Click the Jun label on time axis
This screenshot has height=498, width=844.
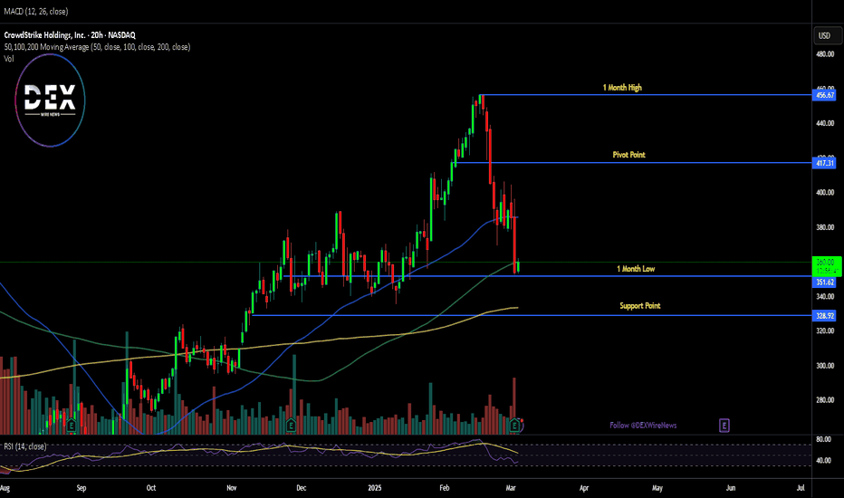[731, 488]
